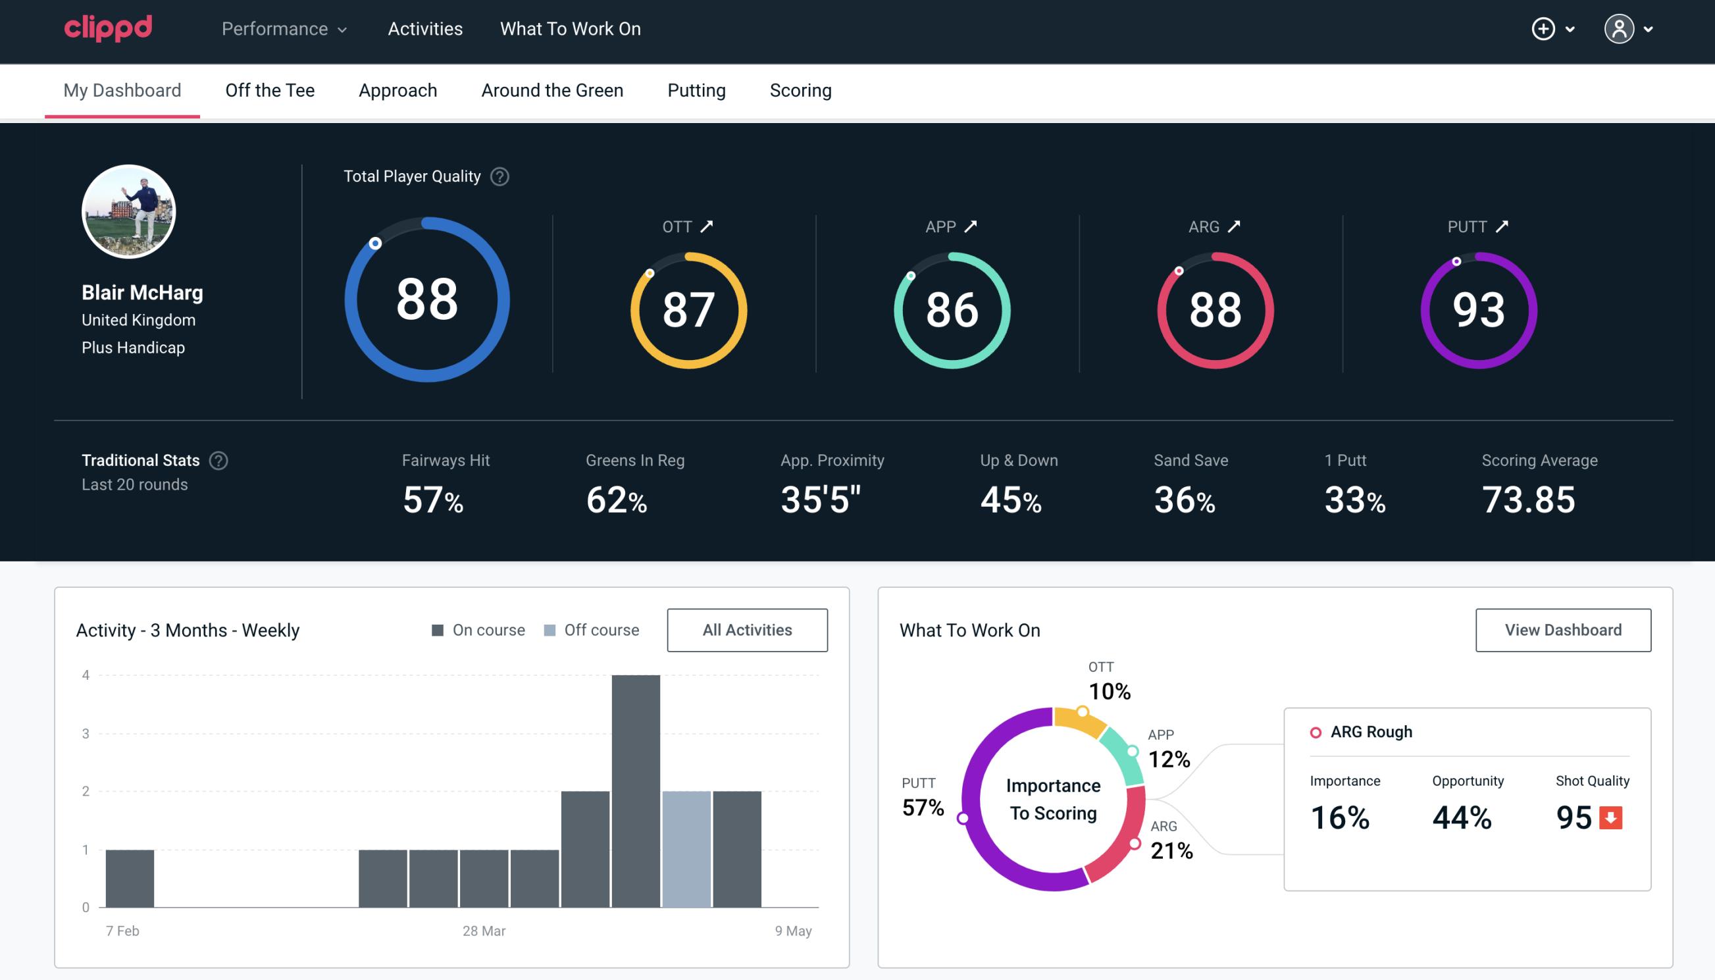The width and height of the screenshot is (1715, 980).
Task: Click the user profile account icon
Action: point(1620,28)
